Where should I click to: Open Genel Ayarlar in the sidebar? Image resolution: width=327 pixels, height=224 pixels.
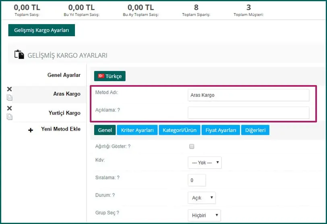[x=64, y=75]
